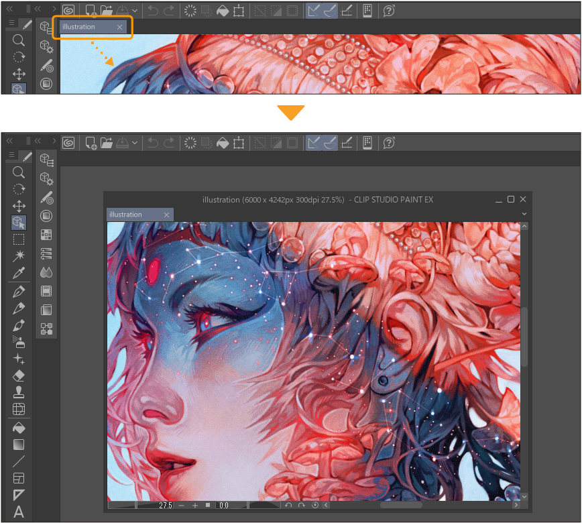Open the film strip palette icon in the dock

(46, 291)
